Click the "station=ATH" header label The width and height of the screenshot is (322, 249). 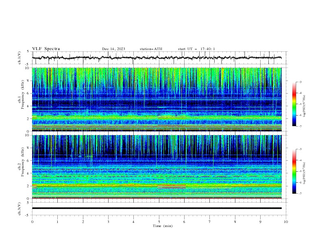151,49
